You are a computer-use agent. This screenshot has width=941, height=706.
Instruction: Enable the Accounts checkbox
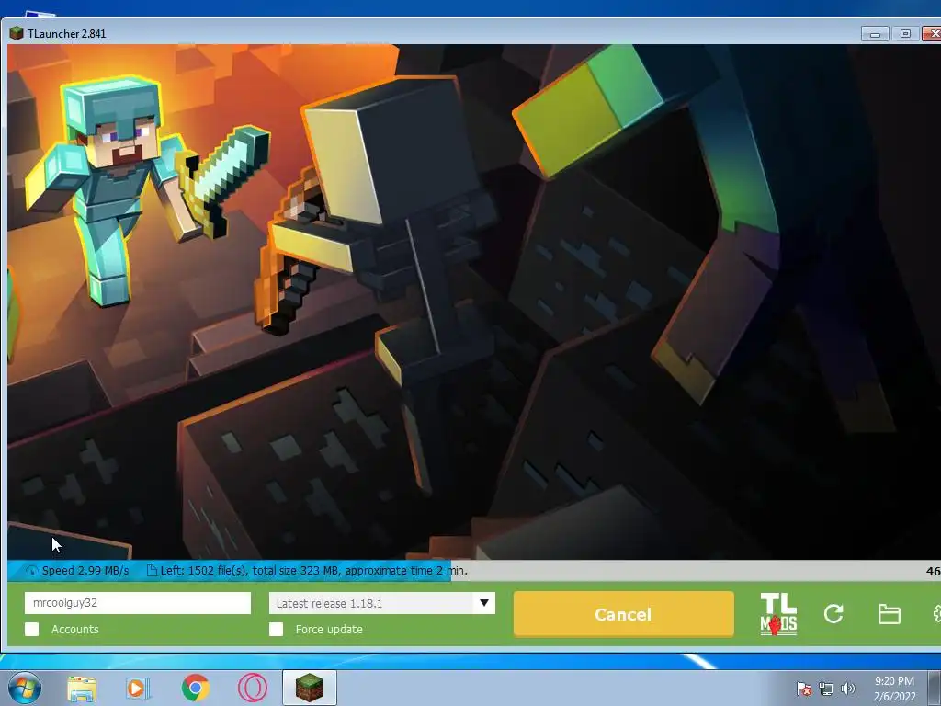pos(32,629)
